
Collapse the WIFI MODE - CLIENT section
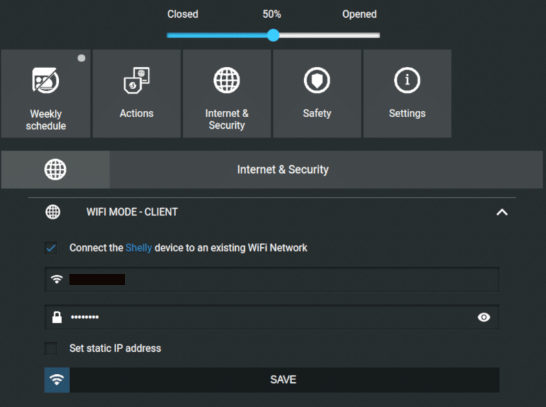coord(502,212)
